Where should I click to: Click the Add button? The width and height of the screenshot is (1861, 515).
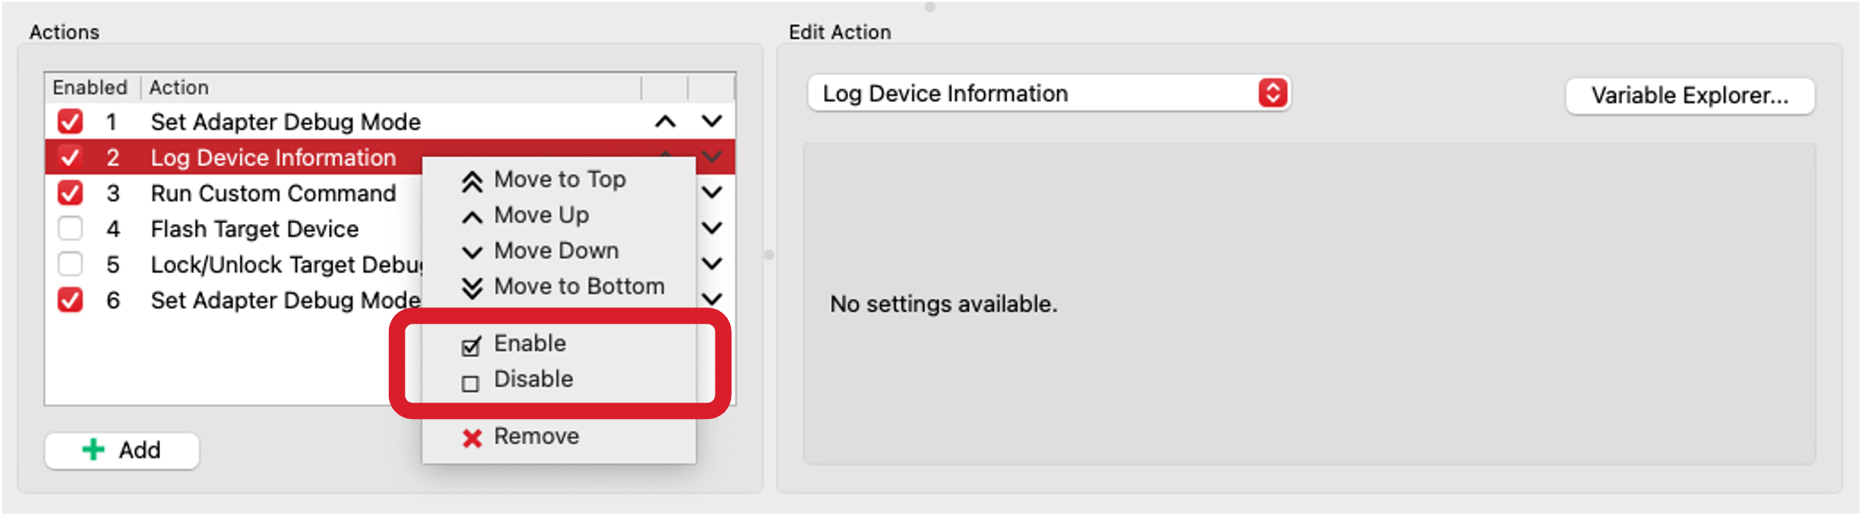tap(121, 450)
